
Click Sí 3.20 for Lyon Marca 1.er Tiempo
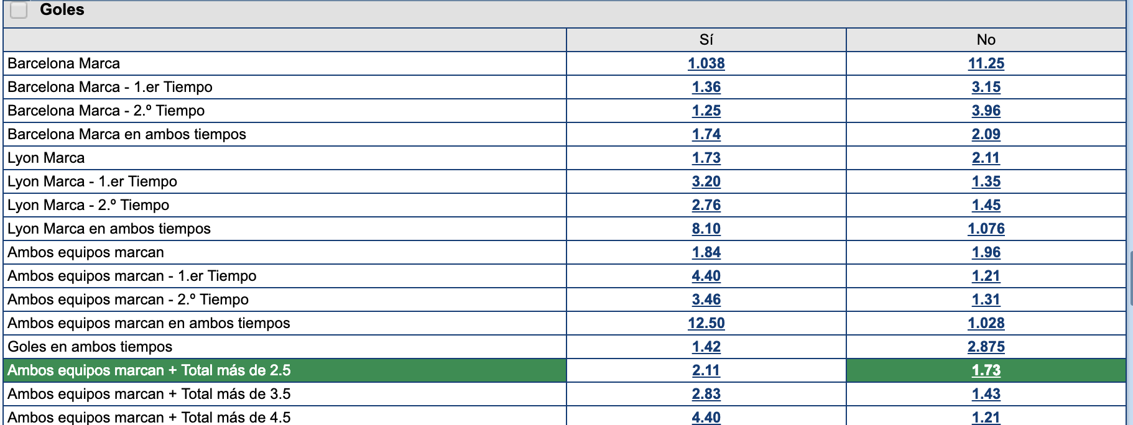[x=706, y=181]
